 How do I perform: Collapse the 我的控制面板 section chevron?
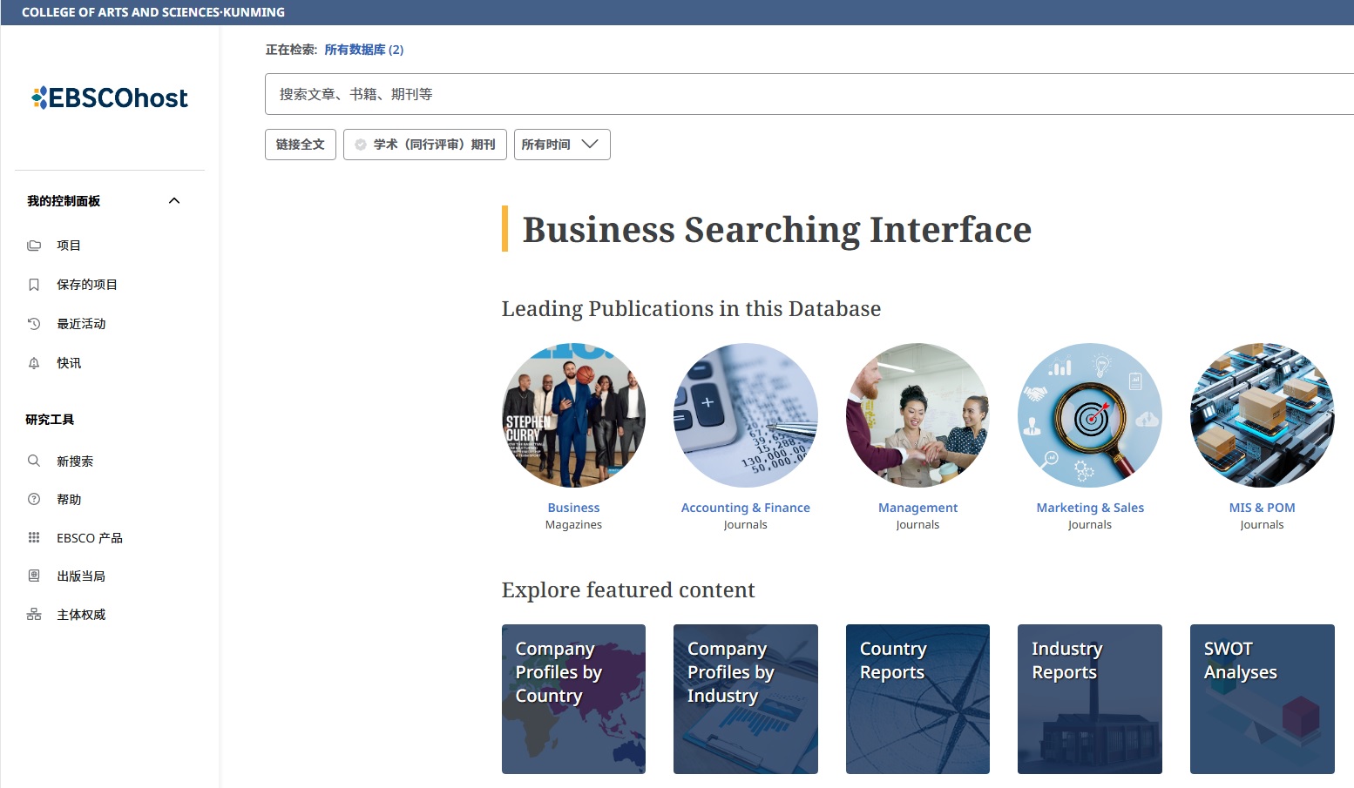click(174, 201)
